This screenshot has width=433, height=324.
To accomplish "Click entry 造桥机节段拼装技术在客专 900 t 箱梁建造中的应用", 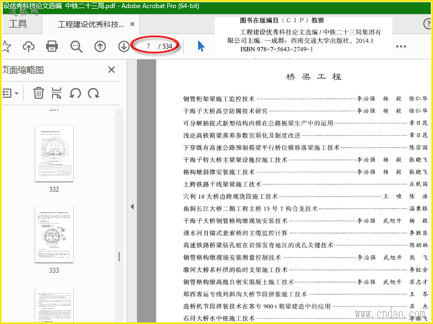I will coord(257,306).
